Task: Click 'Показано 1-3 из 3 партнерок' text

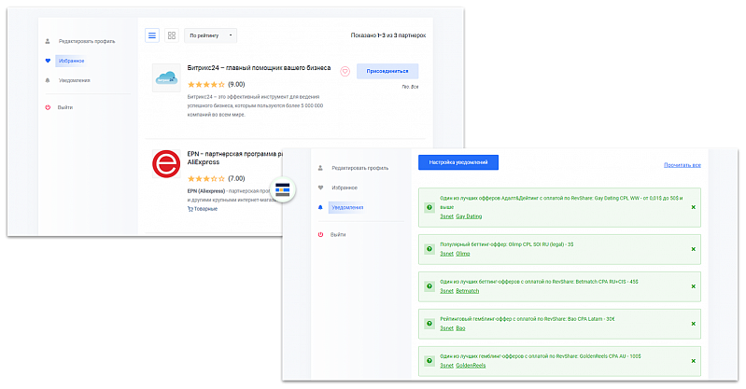Action: pyautogui.click(x=388, y=35)
